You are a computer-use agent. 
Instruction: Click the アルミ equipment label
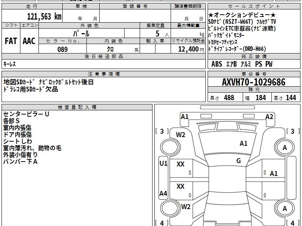(246, 64)
